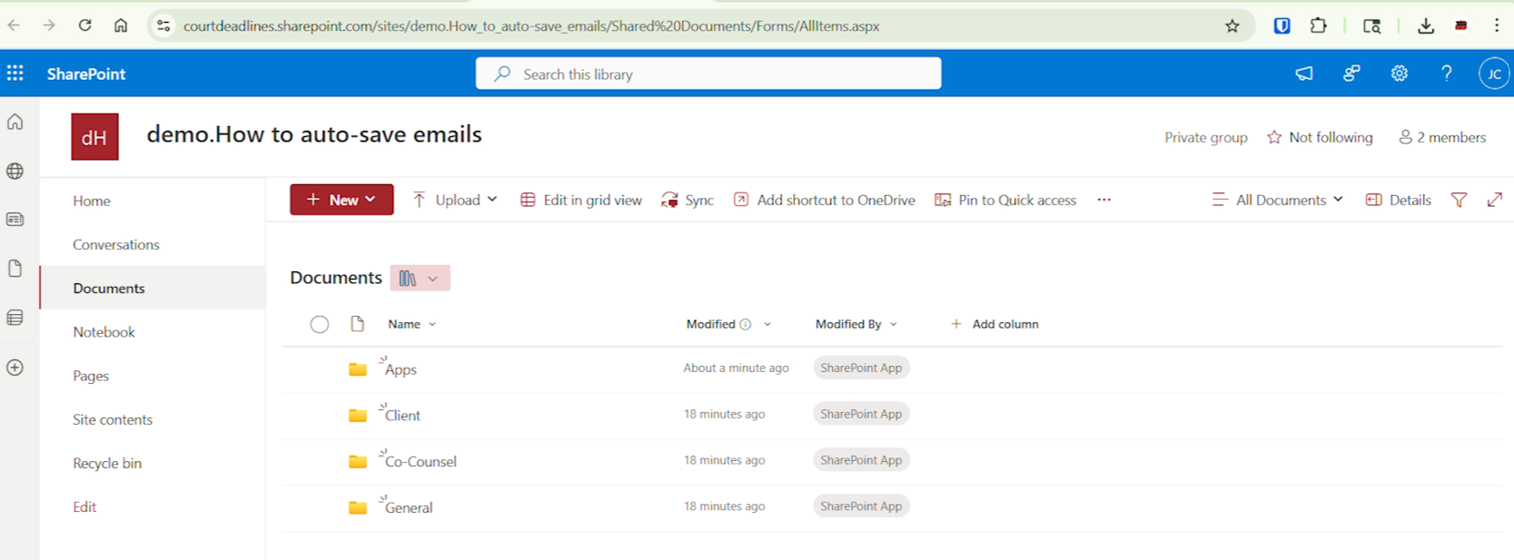This screenshot has height=560, width=1514.
Task: Click the browser home icon
Action: 120,25
